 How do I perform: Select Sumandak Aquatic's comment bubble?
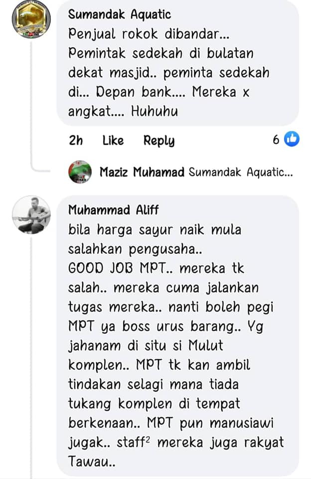(177, 63)
